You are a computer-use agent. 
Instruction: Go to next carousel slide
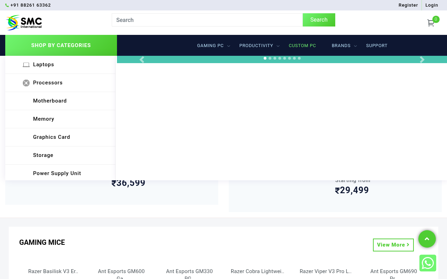(422, 60)
